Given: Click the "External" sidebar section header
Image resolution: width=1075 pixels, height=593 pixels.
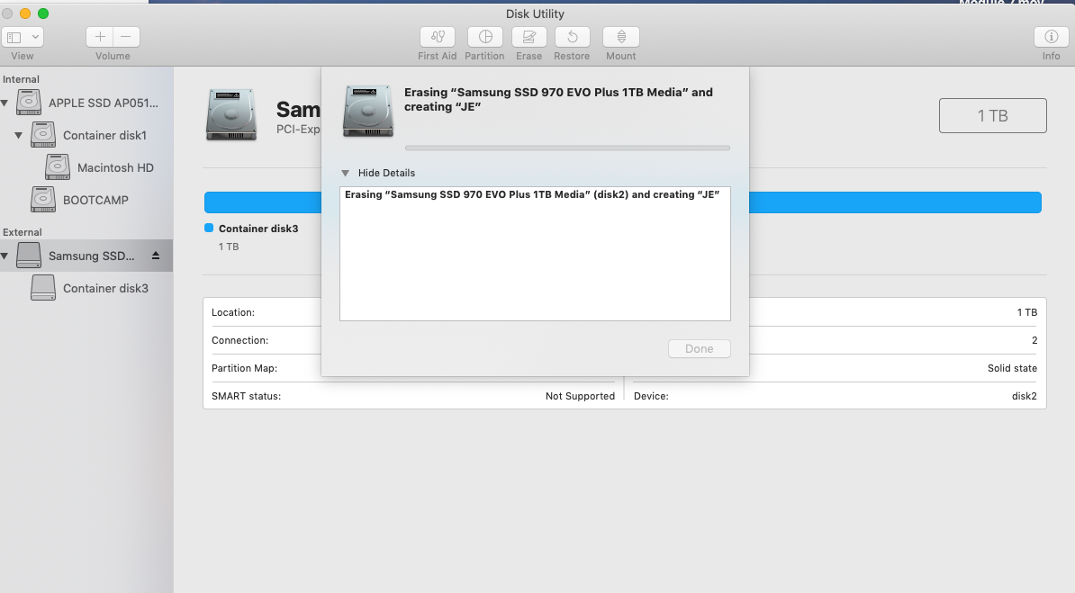Looking at the screenshot, I should pyautogui.click(x=22, y=232).
